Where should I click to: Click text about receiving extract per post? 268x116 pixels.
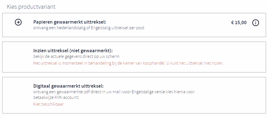89,28
